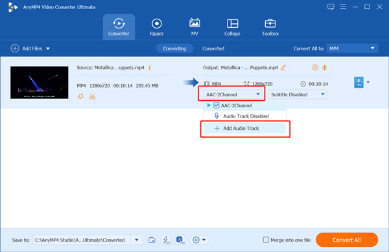The width and height of the screenshot is (389, 252).
Task: Expand the Convert All to MP4 dropdown
Action: (x=352, y=48)
